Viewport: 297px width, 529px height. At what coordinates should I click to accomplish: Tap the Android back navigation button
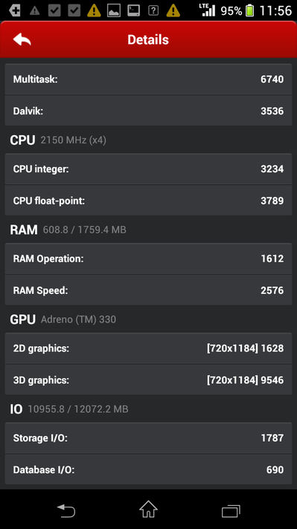click(x=66, y=510)
